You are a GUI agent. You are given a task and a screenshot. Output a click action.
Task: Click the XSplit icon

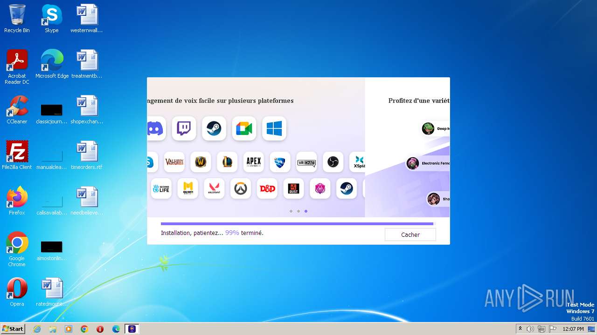pos(357,162)
